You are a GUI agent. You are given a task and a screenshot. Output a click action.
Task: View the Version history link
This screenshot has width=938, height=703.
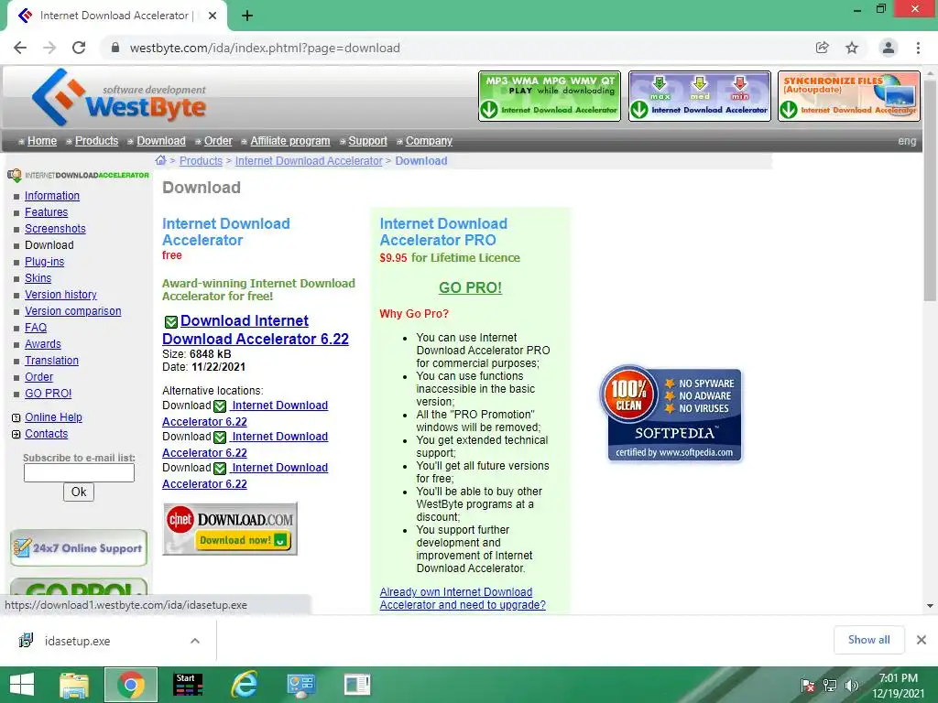point(60,295)
